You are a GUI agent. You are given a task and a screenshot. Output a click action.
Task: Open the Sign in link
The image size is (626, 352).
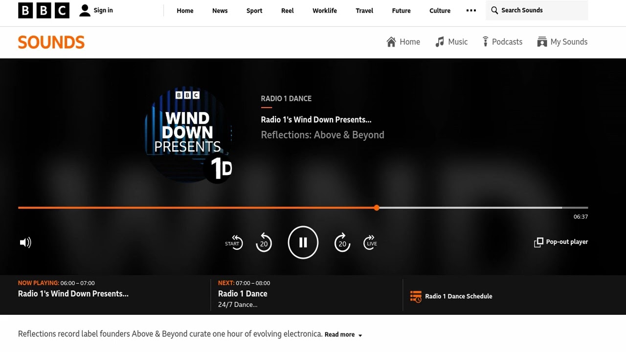point(103,10)
